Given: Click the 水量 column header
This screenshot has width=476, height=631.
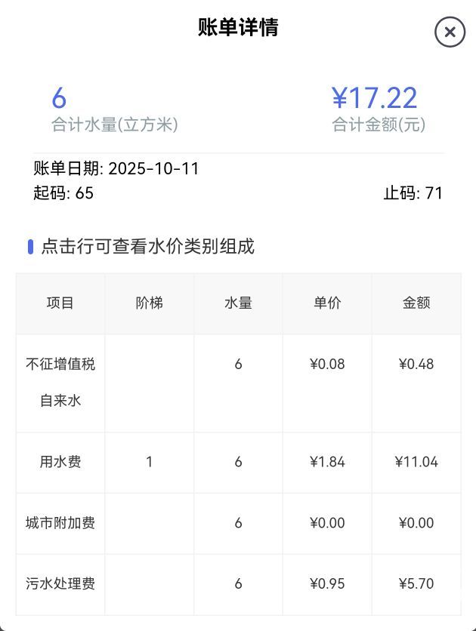Looking at the screenshot, I should 238,303.
